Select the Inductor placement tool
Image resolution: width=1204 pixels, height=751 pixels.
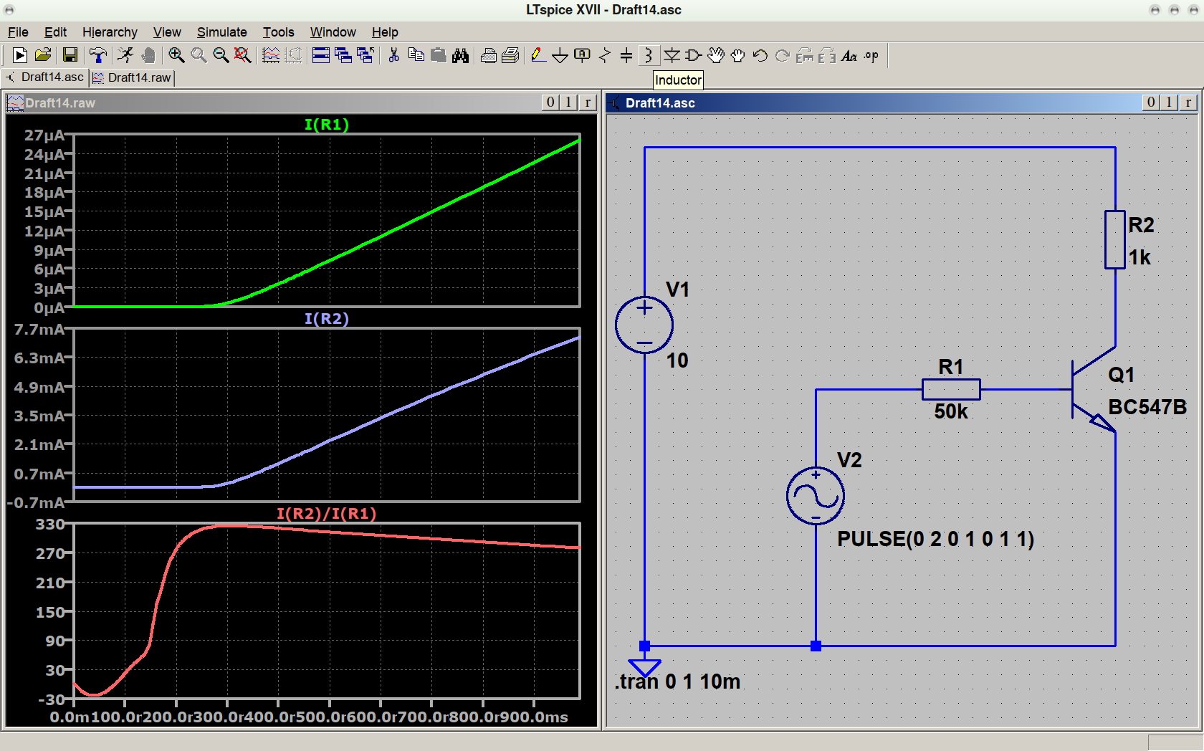click(649, 55)
